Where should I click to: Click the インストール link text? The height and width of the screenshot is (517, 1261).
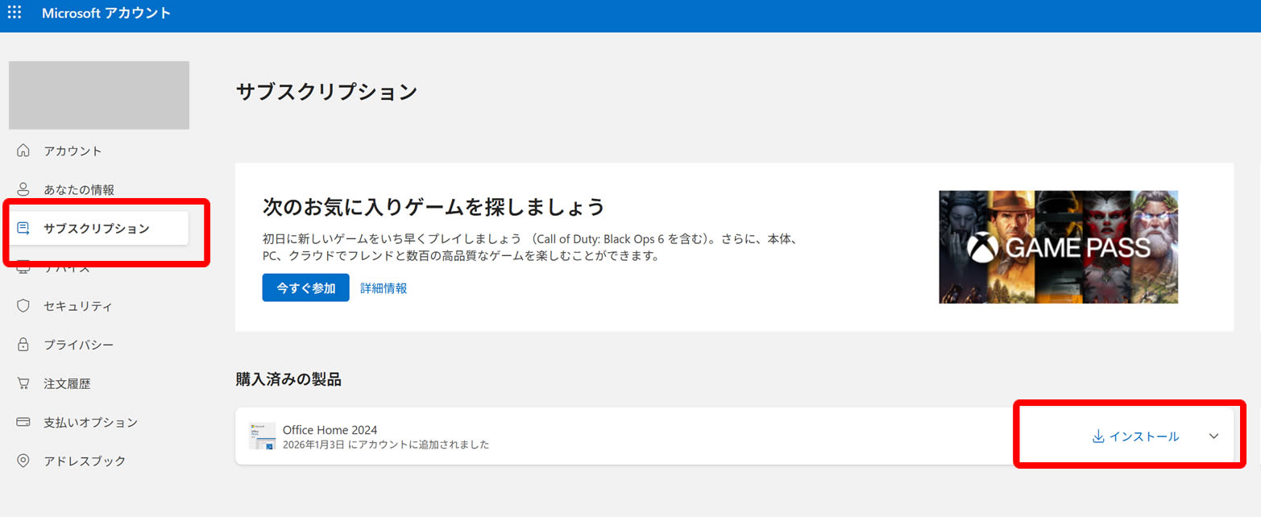[x=1144, y=436]
